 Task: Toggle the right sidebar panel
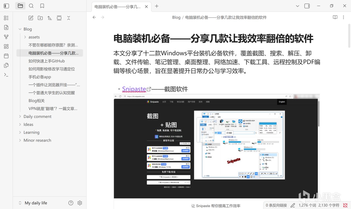(x=307, y=6)
